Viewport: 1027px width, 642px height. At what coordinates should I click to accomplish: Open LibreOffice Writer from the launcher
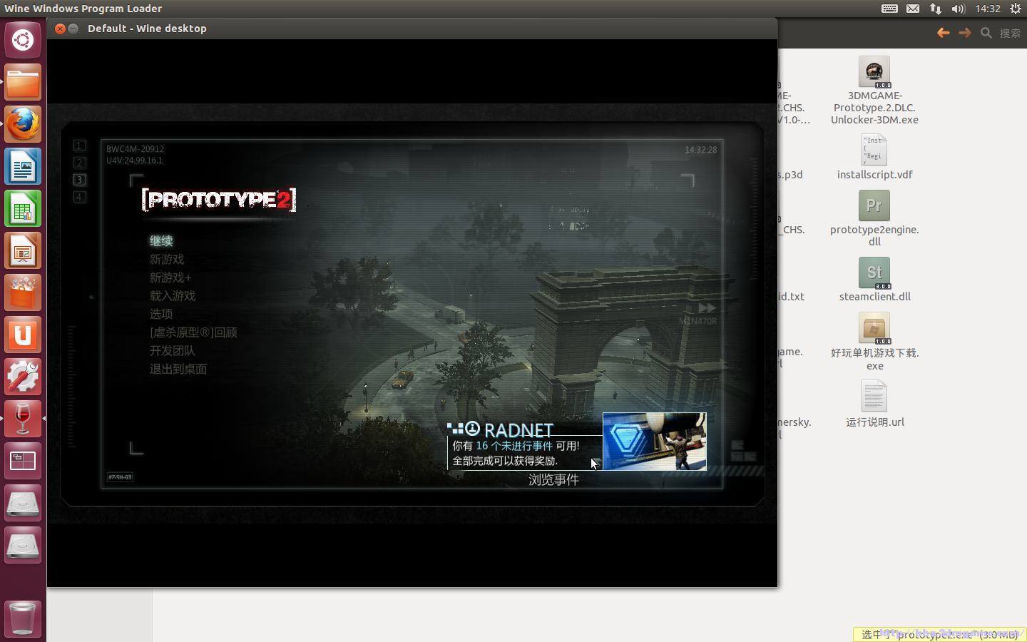[23, 166]
